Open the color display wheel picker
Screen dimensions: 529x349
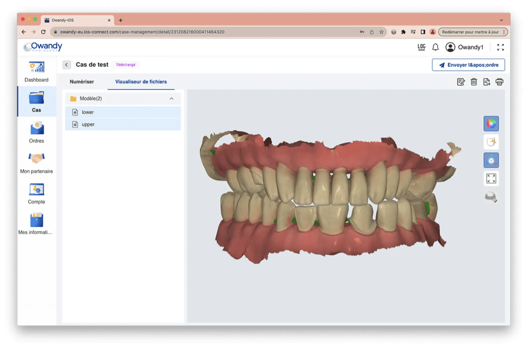click(x=491, y=124)
